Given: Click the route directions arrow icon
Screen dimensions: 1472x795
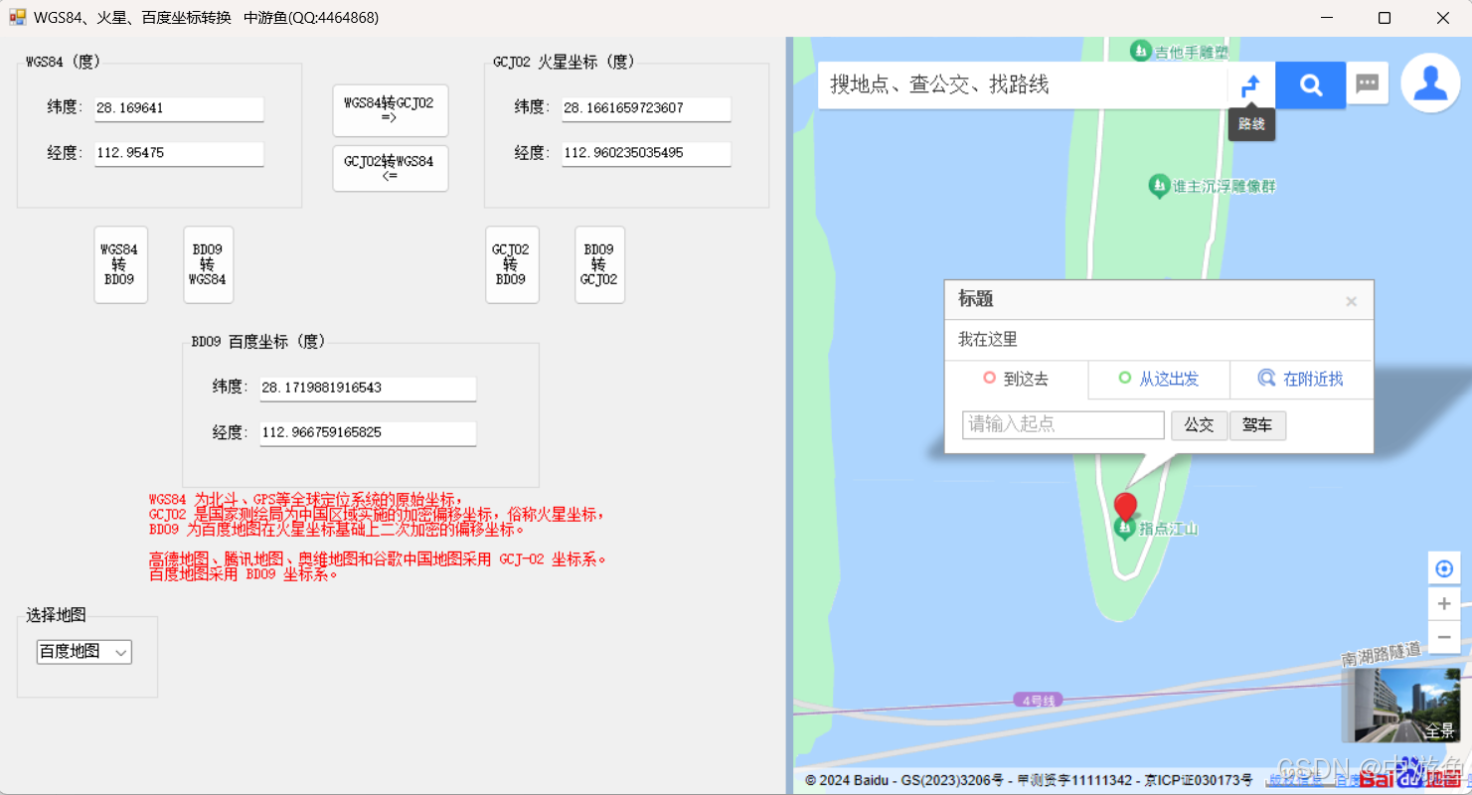Looking at the screenshot, I should click(x=1251, y=85).
